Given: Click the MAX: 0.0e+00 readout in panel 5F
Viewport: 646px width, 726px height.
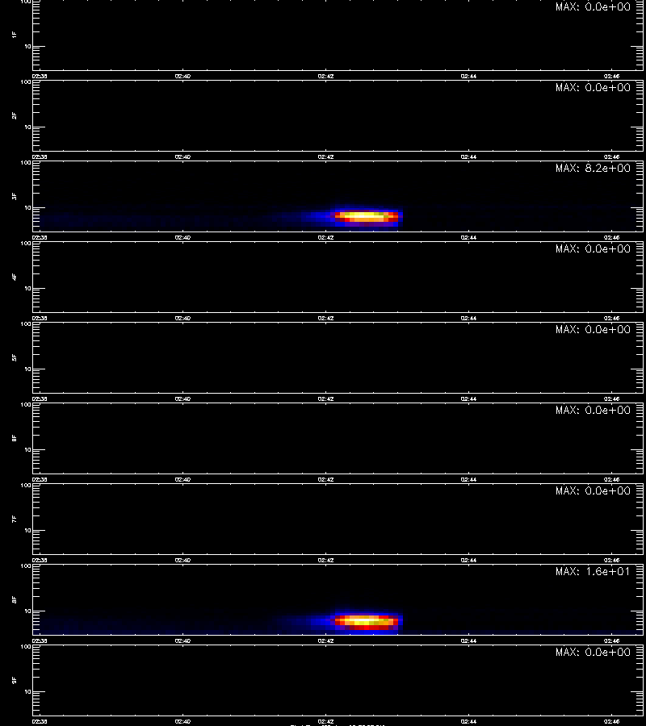Looking at the screenshot, I should (x=593, y=329).
